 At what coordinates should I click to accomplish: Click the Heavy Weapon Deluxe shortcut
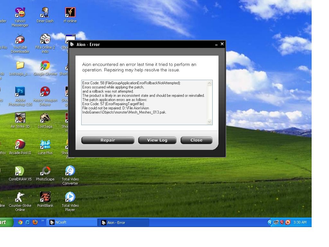(45, 96)
